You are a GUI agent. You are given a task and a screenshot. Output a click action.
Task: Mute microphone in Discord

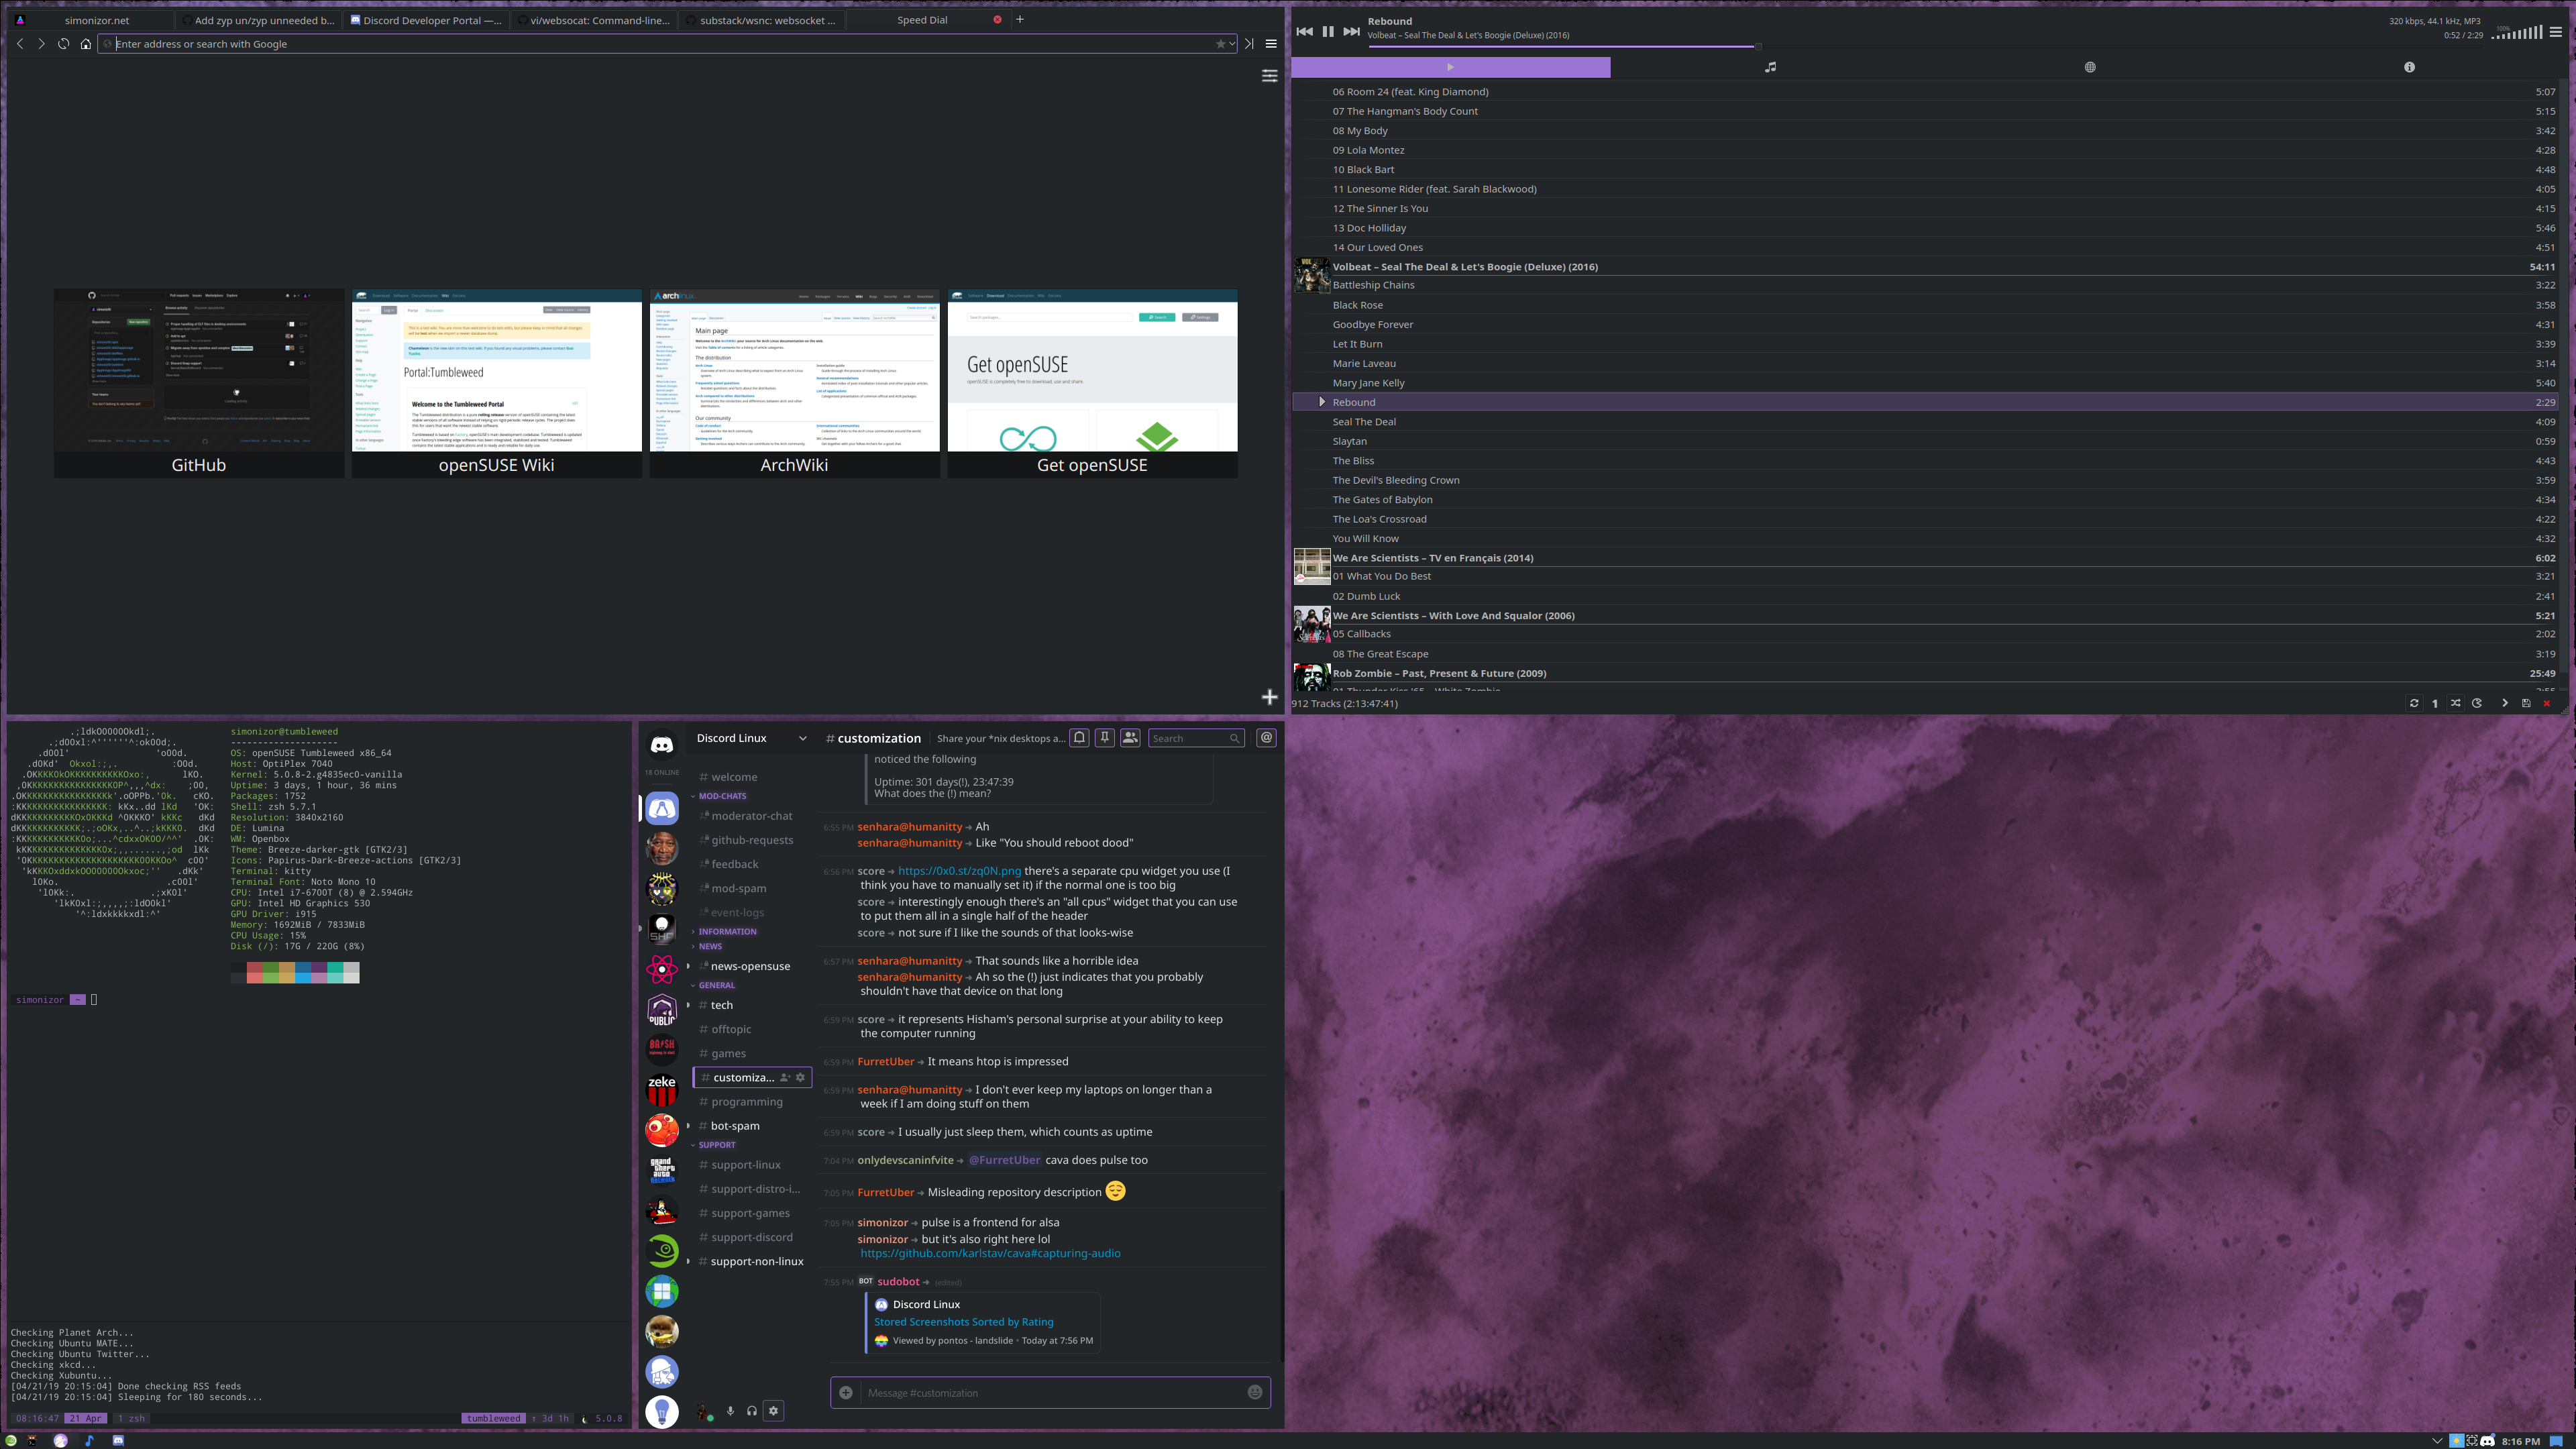tap(730, 1411)
